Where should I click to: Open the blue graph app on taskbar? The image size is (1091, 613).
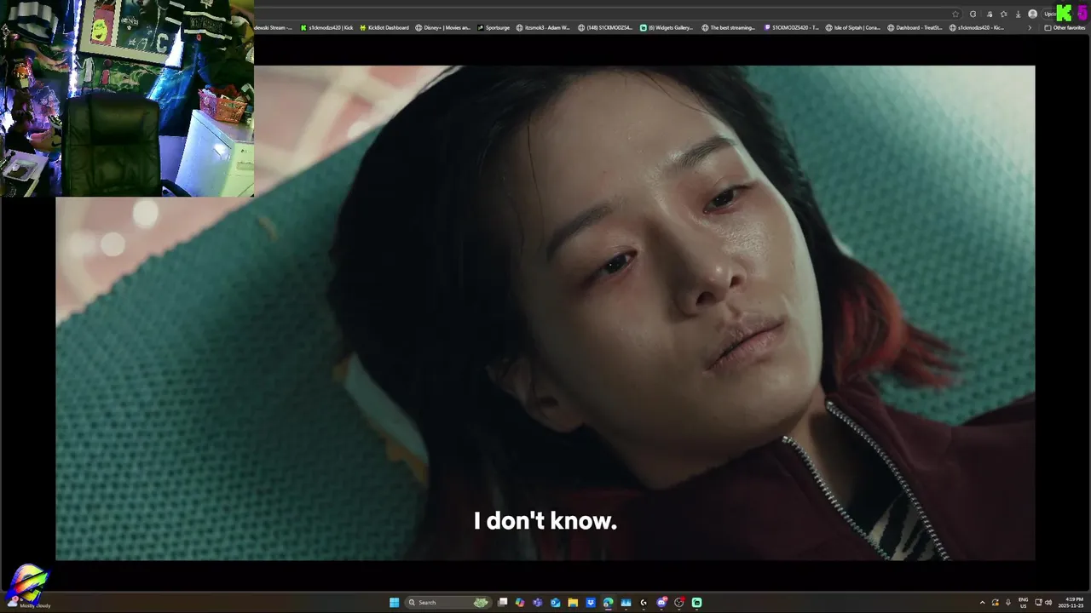click(626, 603)
